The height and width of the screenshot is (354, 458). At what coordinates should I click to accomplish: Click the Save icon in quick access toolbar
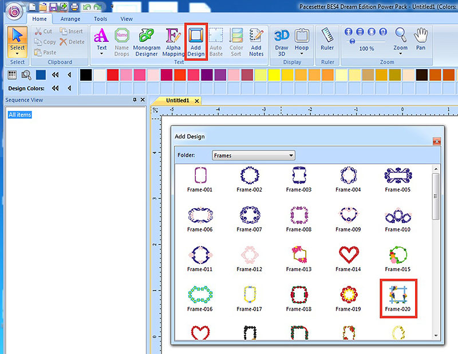pos(53,7)
